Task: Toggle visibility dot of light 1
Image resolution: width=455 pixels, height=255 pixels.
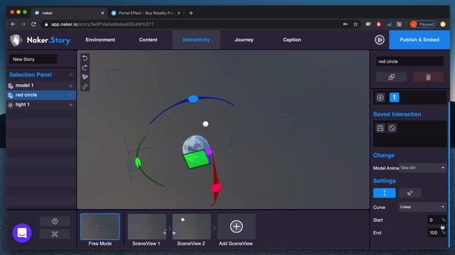Action: point(71,105)
